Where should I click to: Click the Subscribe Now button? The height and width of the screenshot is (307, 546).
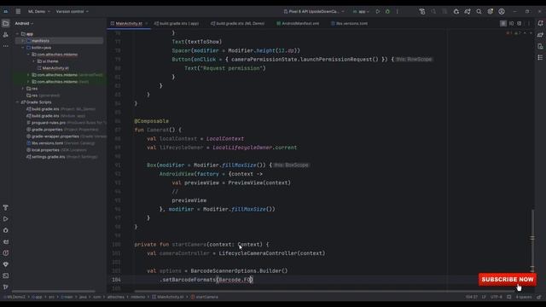(x=508, y=280)
